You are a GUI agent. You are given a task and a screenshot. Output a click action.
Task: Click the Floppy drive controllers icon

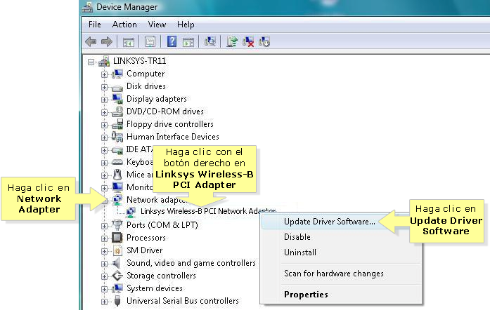click(117, 124)
